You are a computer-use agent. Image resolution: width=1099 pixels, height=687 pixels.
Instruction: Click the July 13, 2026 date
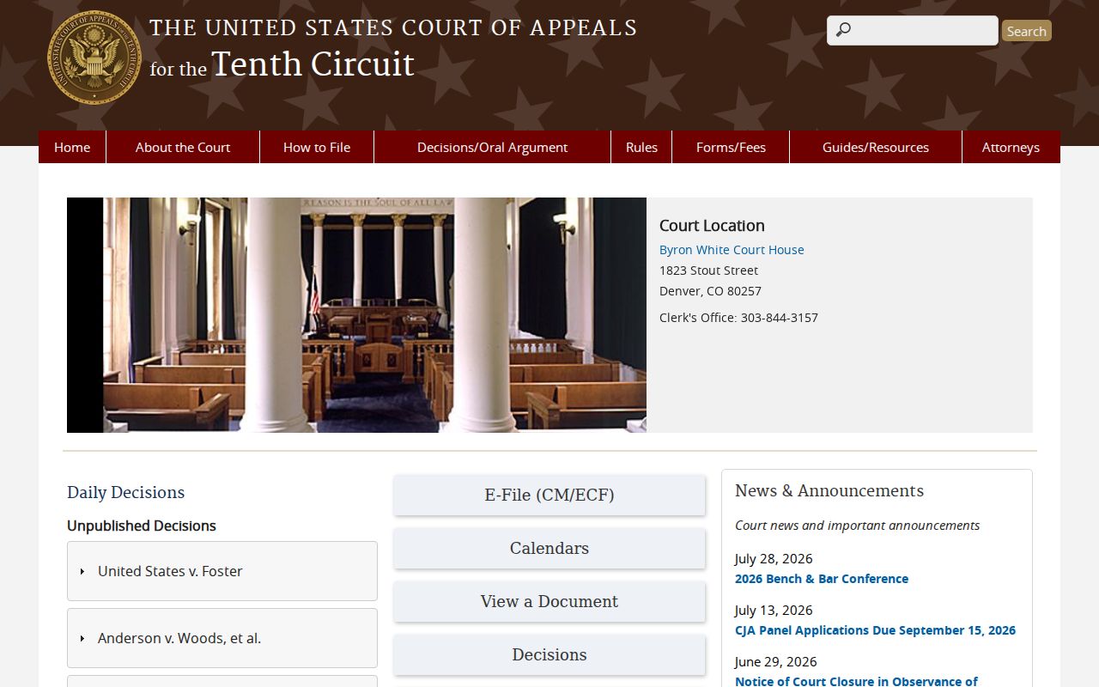(x=774, y=610)
